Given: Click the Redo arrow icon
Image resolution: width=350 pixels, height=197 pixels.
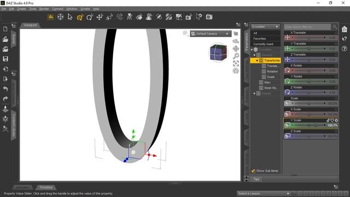Looking at the screenshot, I should tap(5, 99).
